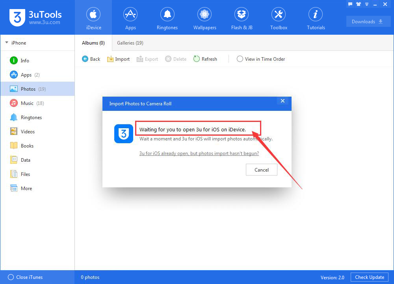Open the Flash & JB section
This screenshot has width=394, height=284.
pyautogui.click(x=242, y=19)
